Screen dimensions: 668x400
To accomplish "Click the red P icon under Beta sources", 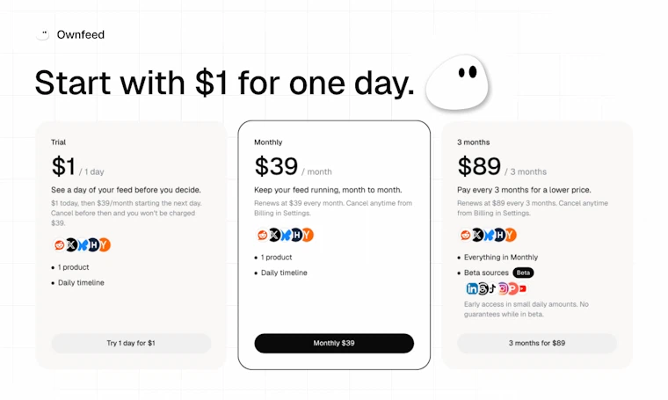I will [513, 288].
